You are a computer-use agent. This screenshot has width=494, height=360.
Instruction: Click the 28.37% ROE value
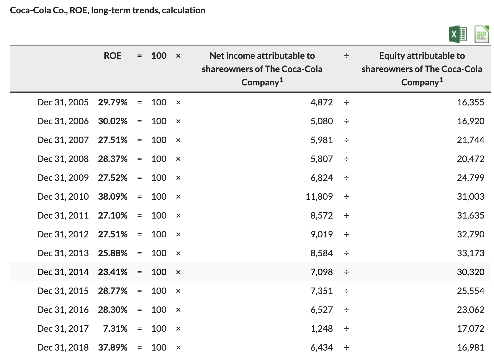[x=113, y=159]
